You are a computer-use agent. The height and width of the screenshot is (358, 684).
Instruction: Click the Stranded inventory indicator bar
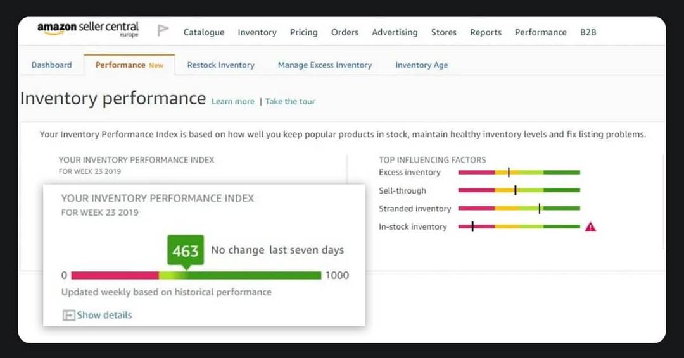(x=519, y=209)
